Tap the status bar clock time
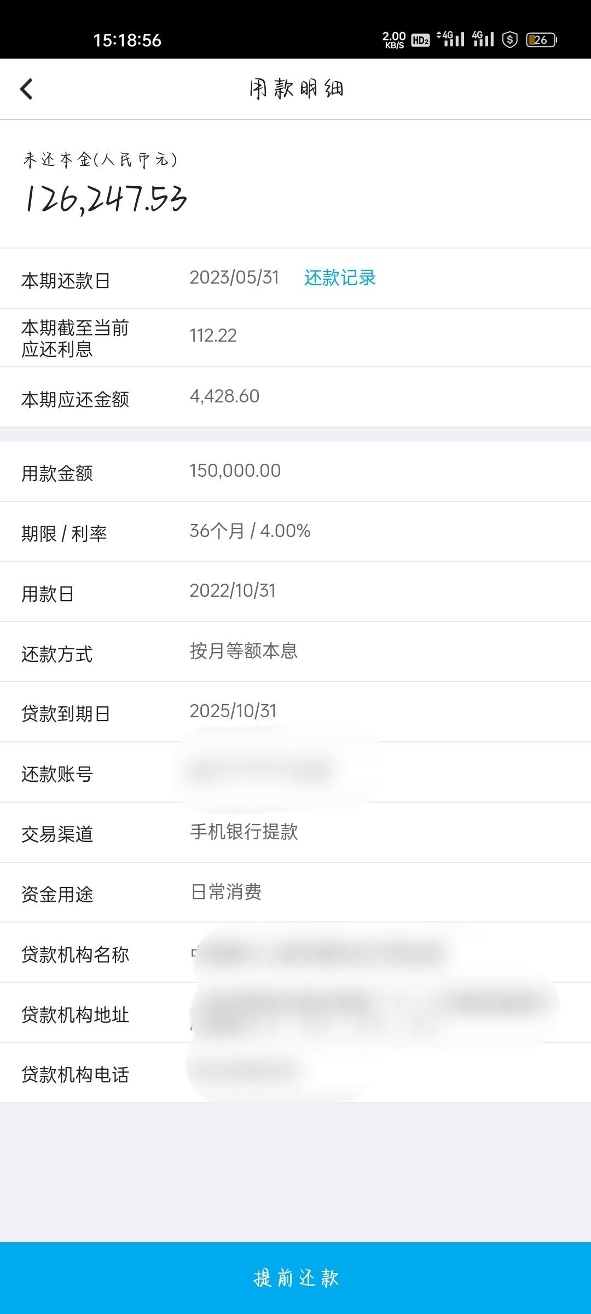 pos(127,40)
